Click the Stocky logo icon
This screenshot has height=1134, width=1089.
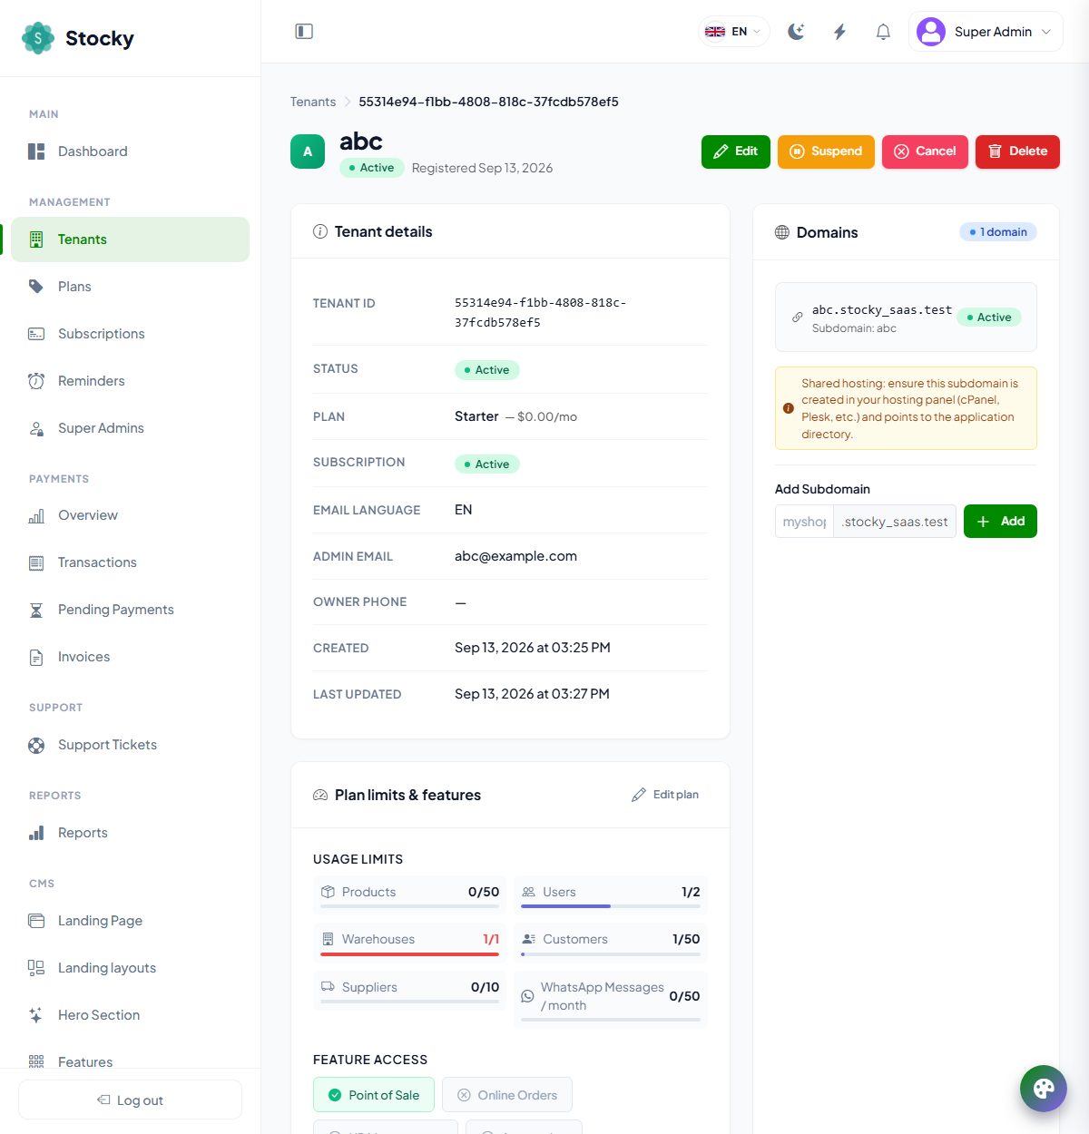38,38
